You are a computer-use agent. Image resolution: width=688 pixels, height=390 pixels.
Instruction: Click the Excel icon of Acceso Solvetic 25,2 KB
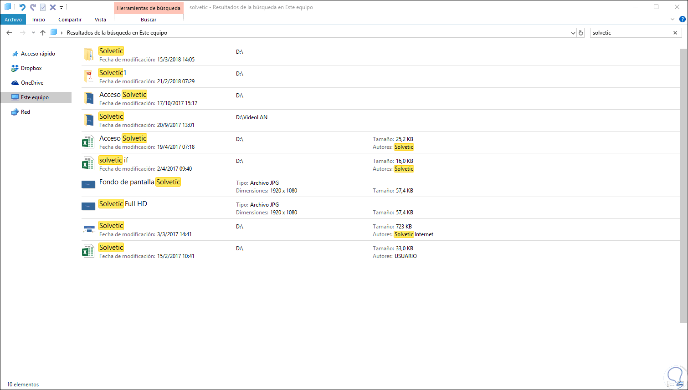pyautogui.click(x=88, y=142)
